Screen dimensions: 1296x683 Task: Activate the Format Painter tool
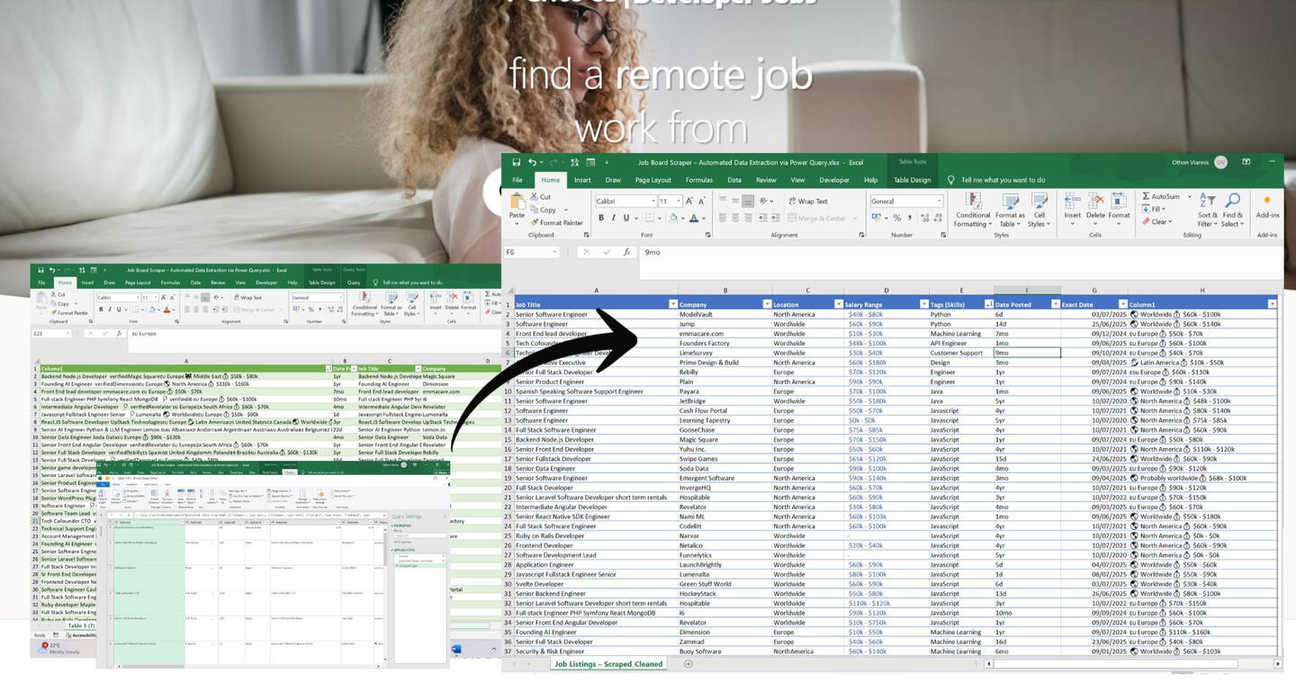point(559,222)
